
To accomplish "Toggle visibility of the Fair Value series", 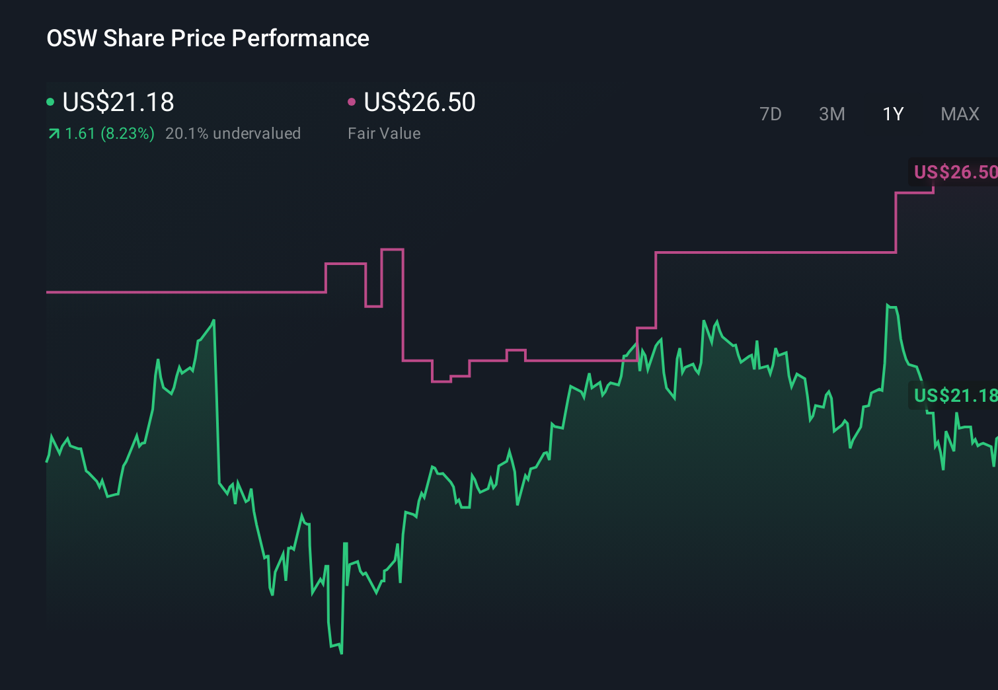I will pos(353,102).
